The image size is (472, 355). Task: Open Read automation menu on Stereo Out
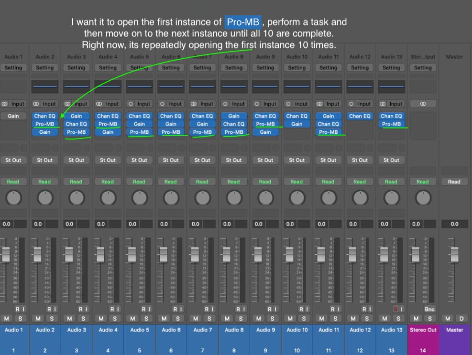pos(423,182)
